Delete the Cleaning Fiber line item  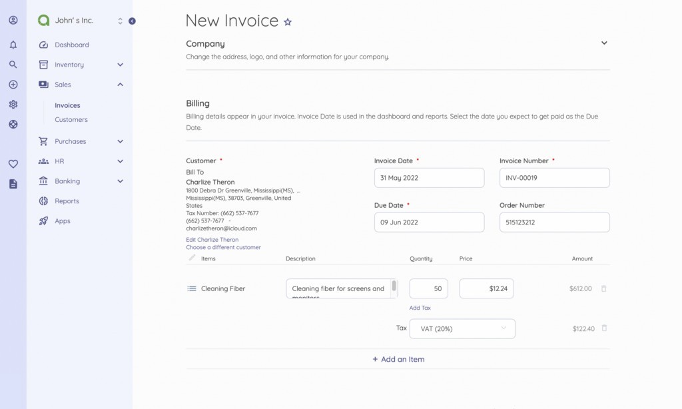click(x=604, y=288)
